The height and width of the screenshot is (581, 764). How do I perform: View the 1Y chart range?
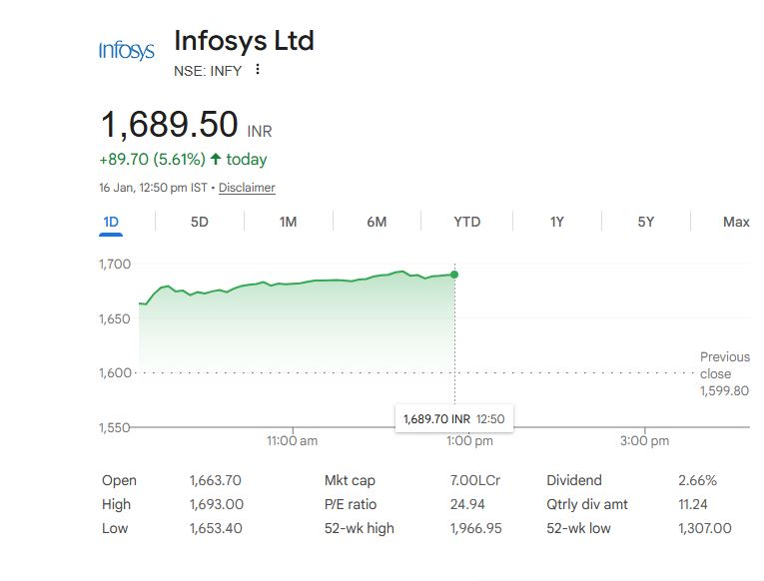[557, 222]
